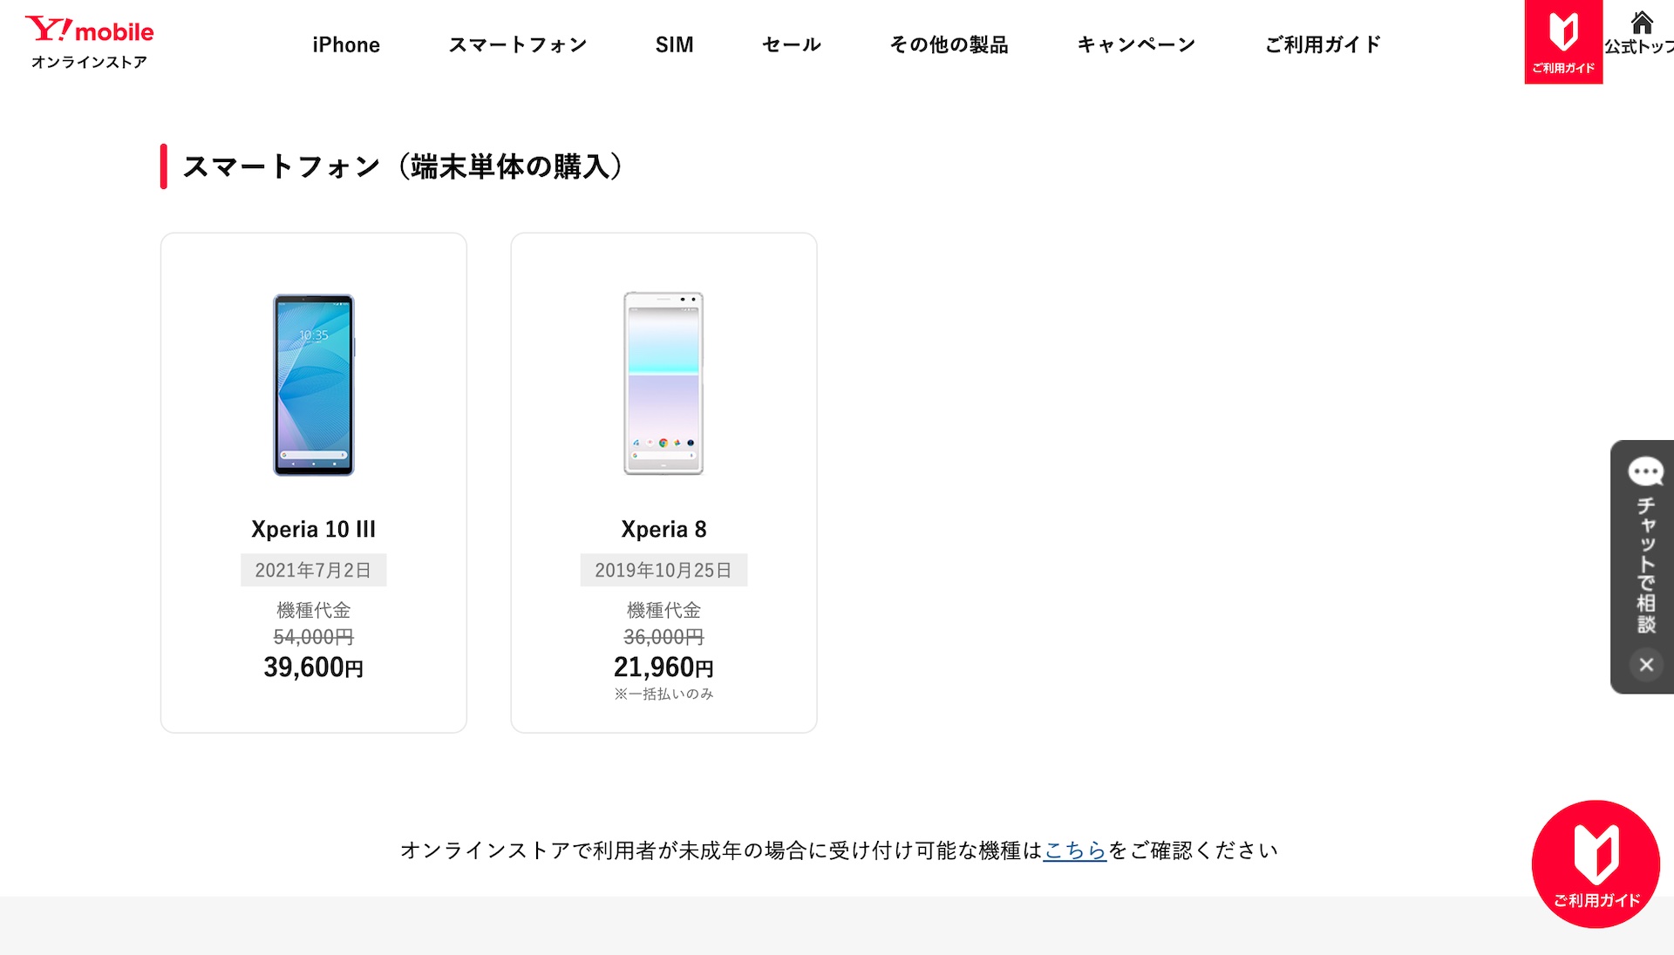1674x955 pixels.
Task: Open the スマートフォン navigation menu
Action: click(518, 44)
